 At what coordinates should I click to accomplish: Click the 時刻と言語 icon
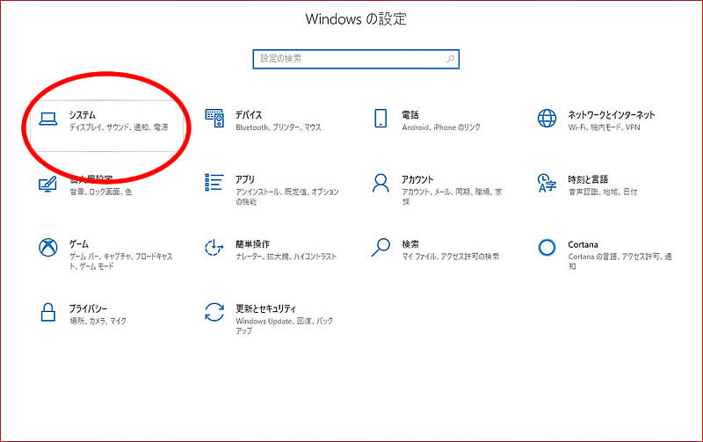547,183
